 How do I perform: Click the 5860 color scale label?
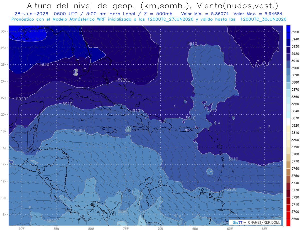tap(295, 97)
